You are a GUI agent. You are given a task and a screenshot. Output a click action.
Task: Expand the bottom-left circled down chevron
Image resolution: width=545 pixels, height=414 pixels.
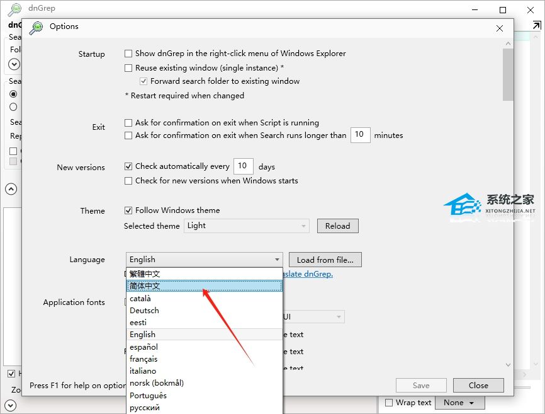[11, 405]
